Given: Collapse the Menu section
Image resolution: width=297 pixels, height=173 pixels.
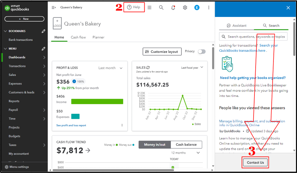Looking at the screenshot, I should 5,49.
